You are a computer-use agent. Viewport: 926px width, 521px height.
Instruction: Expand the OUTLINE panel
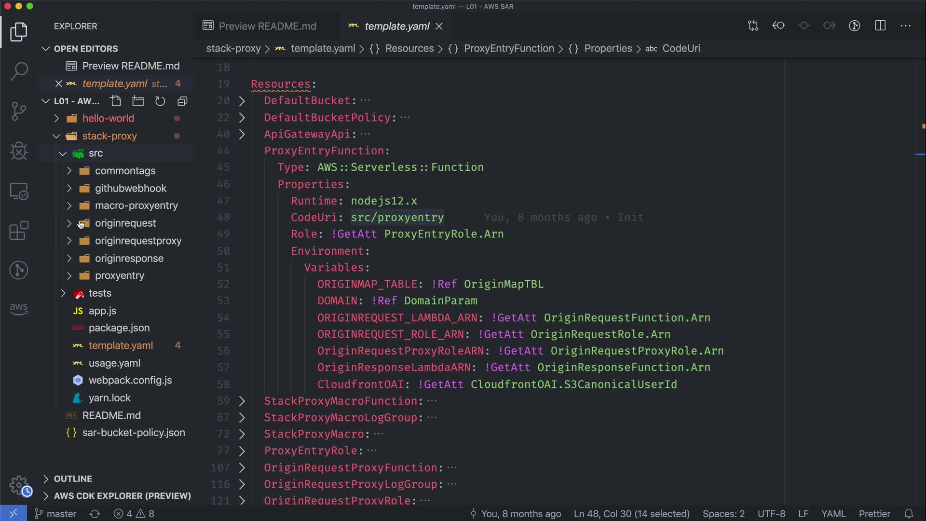pyautogui.click(x=72, y=479)
